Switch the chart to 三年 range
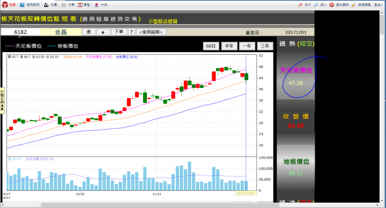Viewport: 386px width, 208px height. coord(265,46)
